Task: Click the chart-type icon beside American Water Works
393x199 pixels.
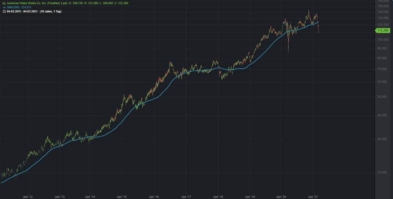Action: click(x=4, y=3)
